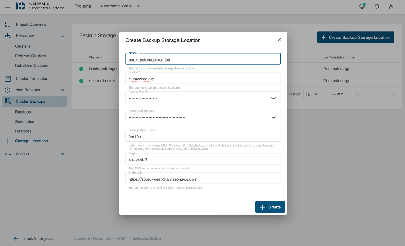Open the user account menu

pos(391,6)
